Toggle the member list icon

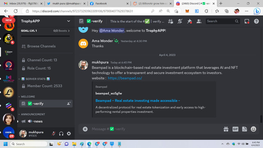199,21
